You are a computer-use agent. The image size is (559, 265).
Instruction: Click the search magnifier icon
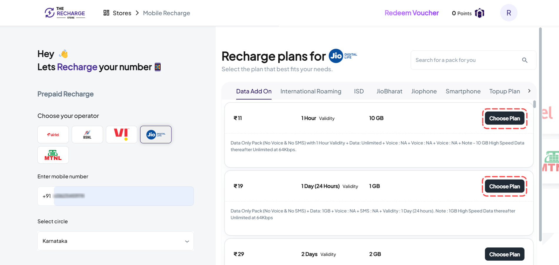(525, 60)
